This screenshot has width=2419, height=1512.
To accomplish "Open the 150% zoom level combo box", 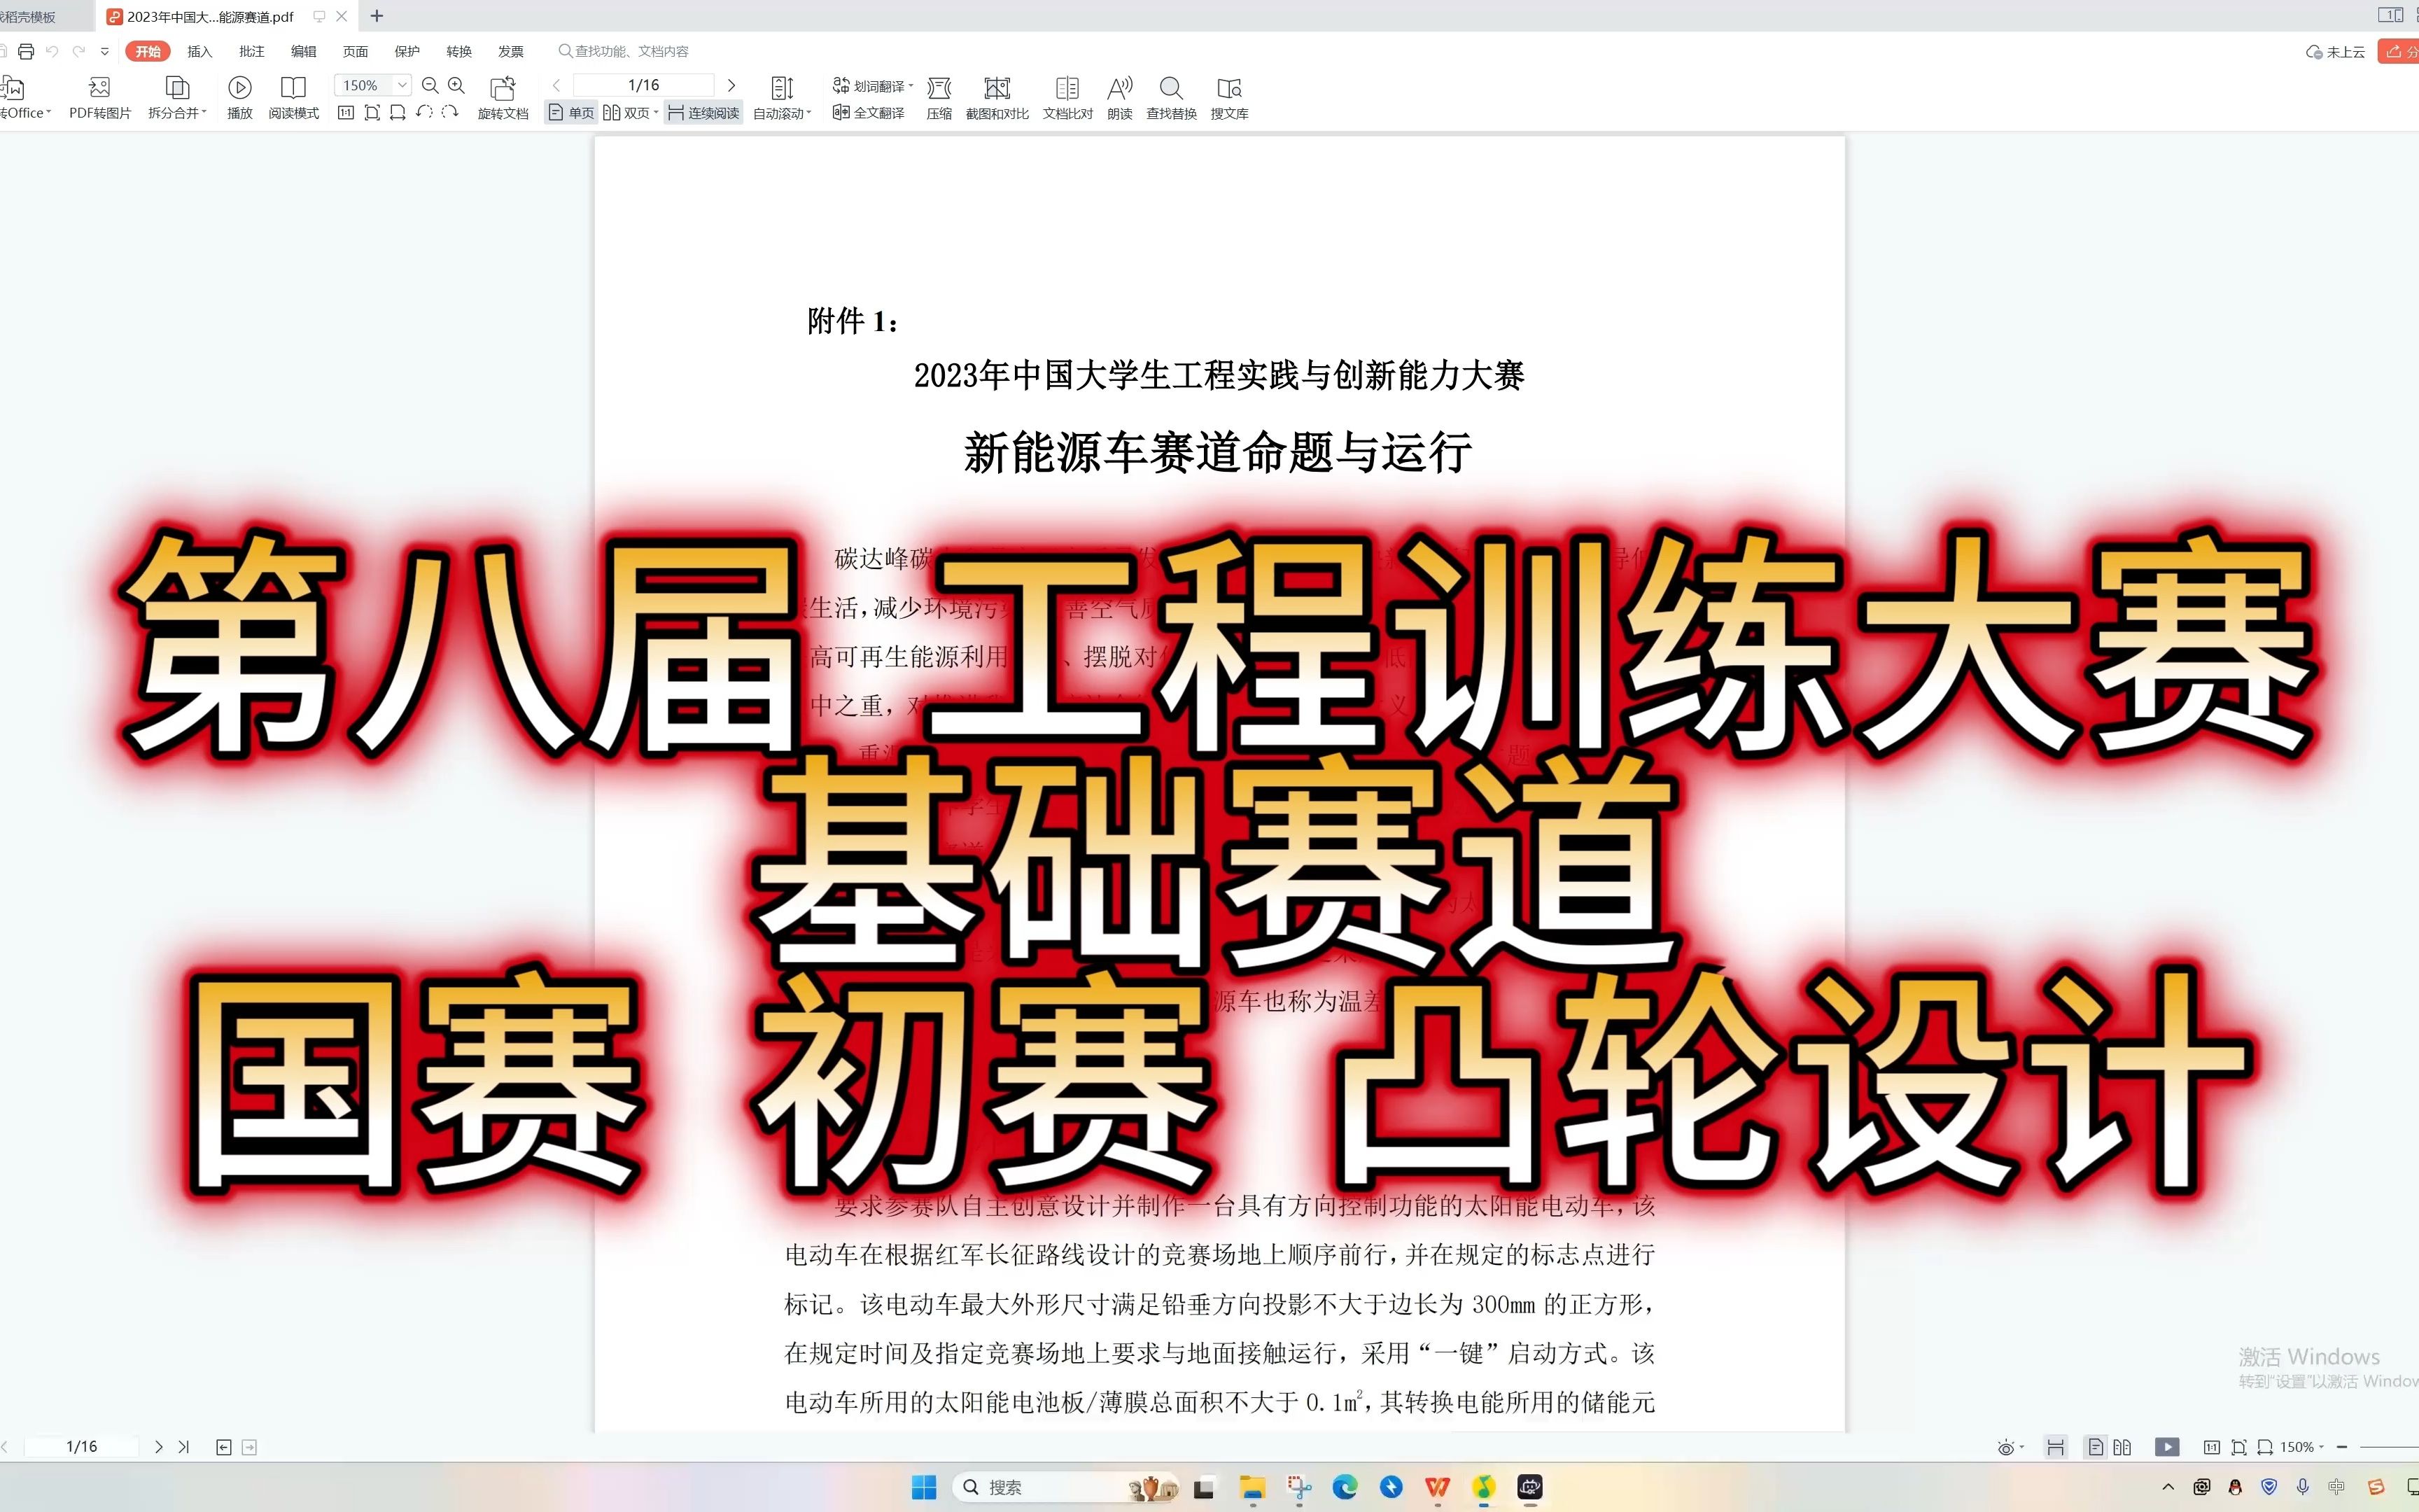I will (372, 85).
